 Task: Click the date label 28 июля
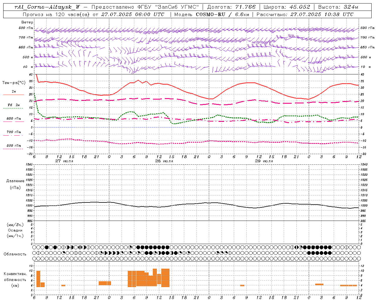pyautogui.click(x=164, y=161)
